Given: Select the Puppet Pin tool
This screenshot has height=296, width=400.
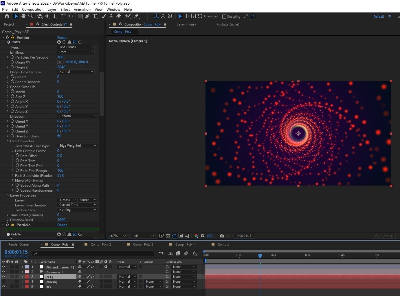Looking at the screenshot, I should (137, 16).
